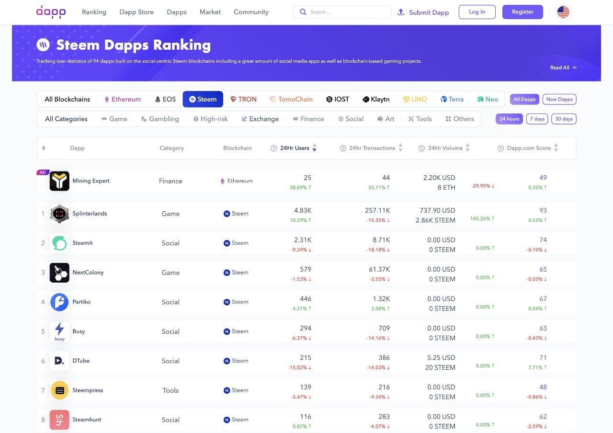Select the 24 hours time range
Viewport: 613px width, 433px height.
(x=509, y=119)
